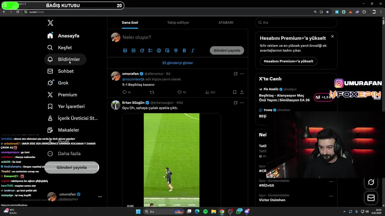
Task: Open Makaleler in the sidebar
Action: (63, 130)
